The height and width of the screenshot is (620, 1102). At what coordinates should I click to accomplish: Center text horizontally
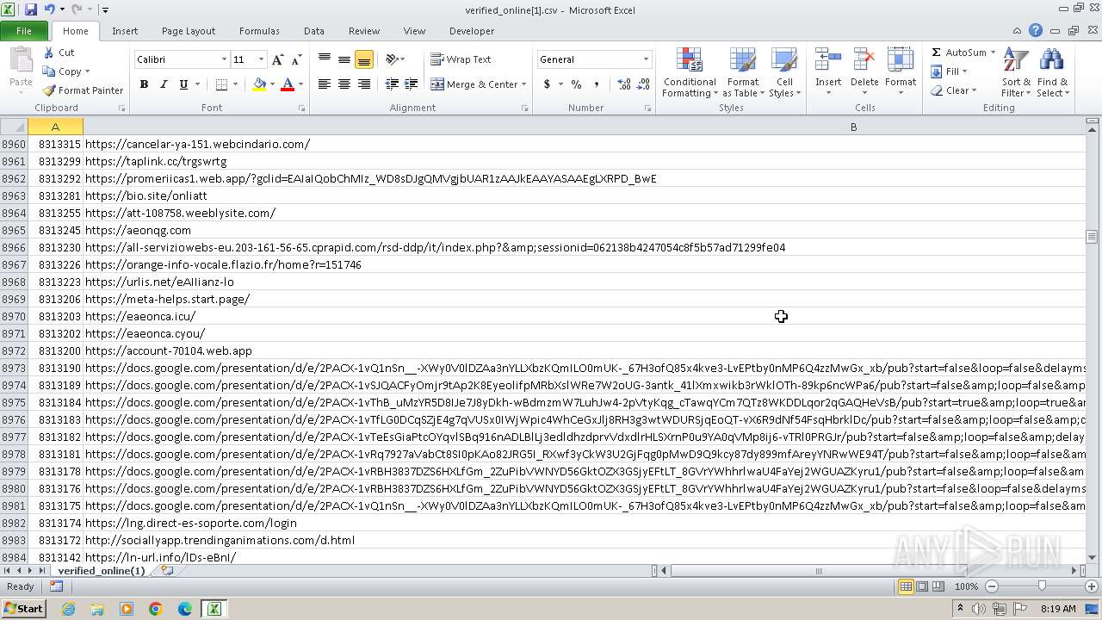click(x=344, y=84)
